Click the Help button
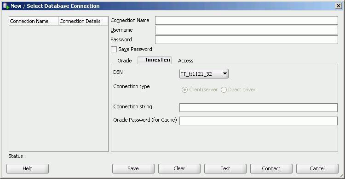 pyautogui.click(x=28, y=169)
